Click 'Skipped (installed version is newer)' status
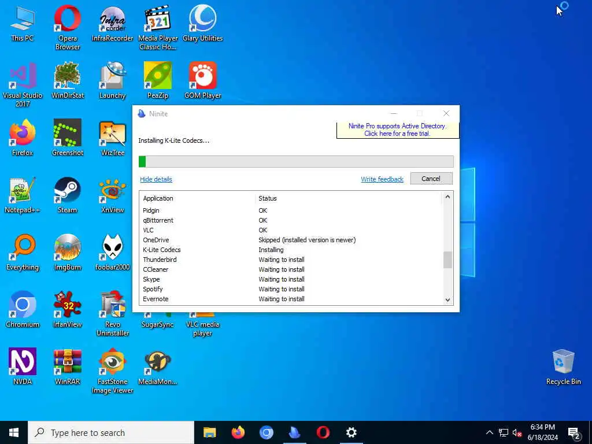 tap(307, 240)
